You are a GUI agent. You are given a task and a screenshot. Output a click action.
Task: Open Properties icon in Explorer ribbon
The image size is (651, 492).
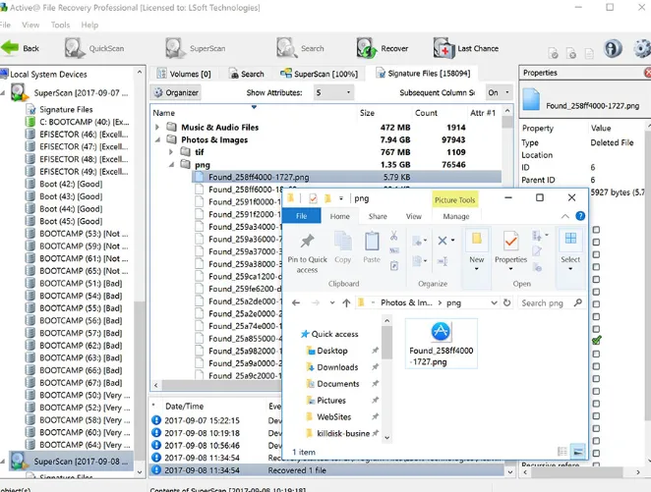click(510, 241)
